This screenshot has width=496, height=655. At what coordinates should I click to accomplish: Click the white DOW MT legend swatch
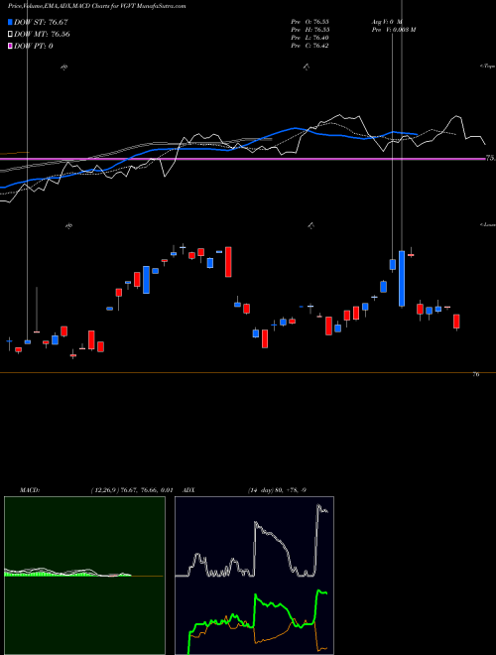pyautogui.click(x=10, y=35)
